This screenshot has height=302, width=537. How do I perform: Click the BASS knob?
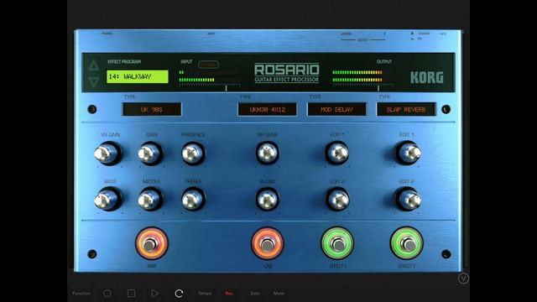click(x=107, y=200)
